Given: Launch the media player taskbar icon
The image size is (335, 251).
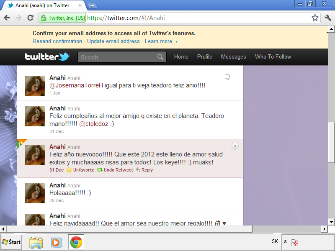Looking at the screenshot, I should tap(57, 243).
